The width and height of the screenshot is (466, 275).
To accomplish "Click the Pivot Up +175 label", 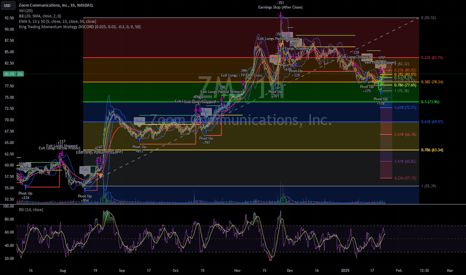I will point(366,89).
